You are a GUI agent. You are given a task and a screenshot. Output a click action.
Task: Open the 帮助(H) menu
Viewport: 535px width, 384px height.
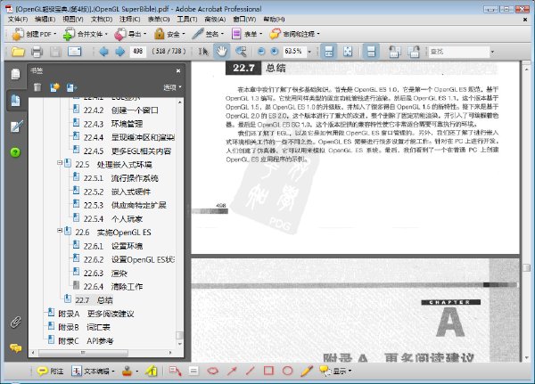click(x=274, y=19)
